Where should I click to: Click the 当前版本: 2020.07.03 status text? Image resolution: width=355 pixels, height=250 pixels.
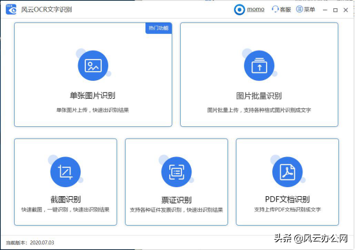(x=30, y=243)
